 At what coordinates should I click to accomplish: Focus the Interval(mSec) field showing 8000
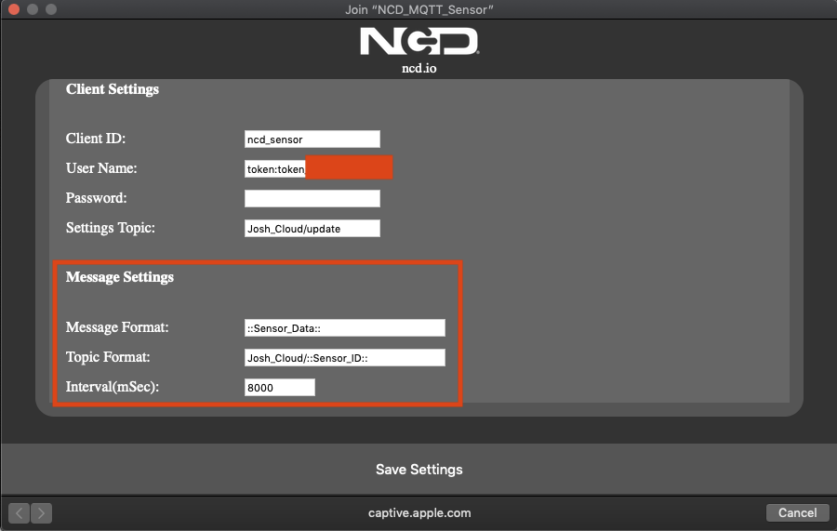[x=280, y=388]
